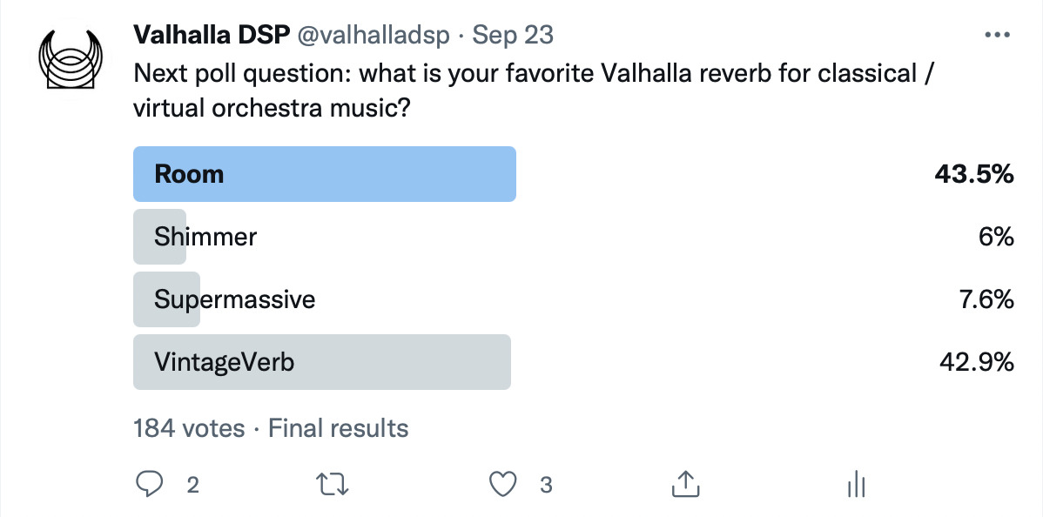
Task: Click the Room result progress bar
Action: (x=324, y=174)
